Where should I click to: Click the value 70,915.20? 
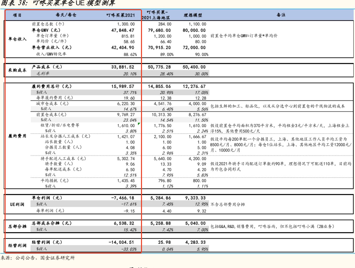(x=159, y=48)
